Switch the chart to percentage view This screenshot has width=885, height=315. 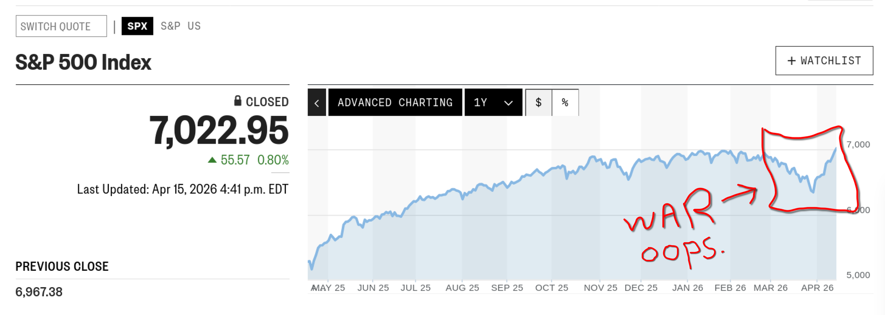pos(566,102)
